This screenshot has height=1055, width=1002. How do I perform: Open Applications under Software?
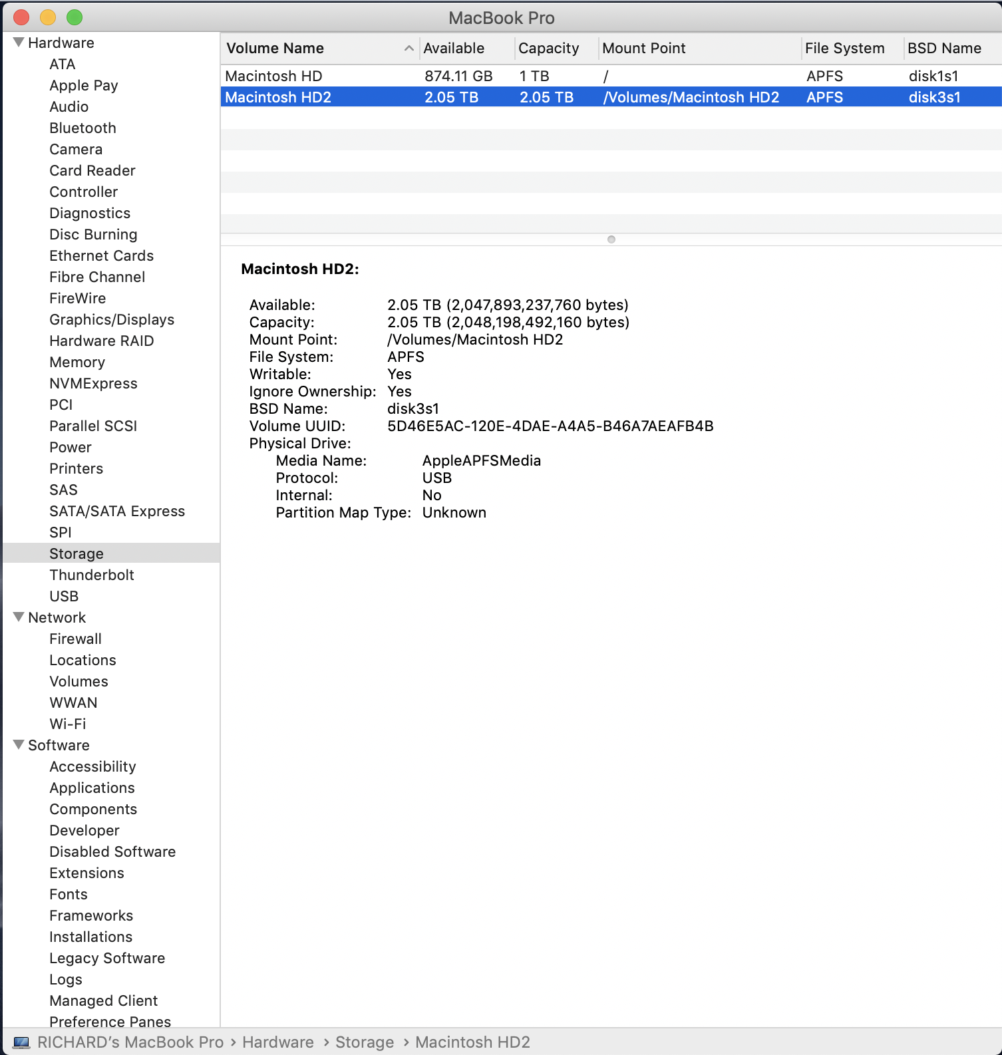[x=92, y=788]
